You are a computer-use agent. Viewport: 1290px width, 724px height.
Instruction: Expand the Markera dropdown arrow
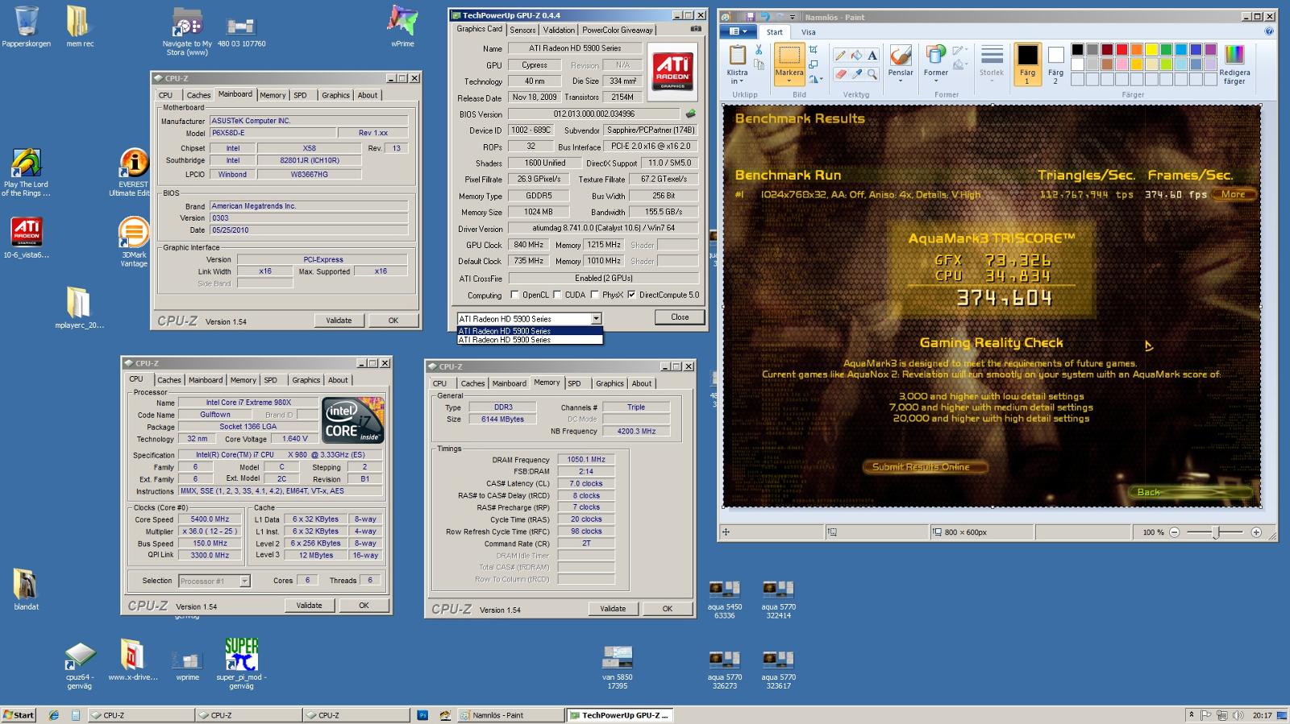(x=789, y=81)
